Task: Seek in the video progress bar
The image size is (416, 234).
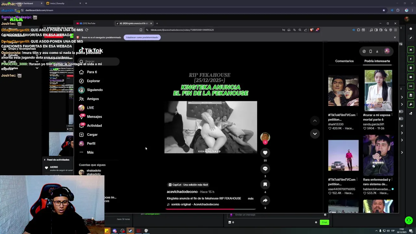Action: pyautogui.click(x=211, y=209)
